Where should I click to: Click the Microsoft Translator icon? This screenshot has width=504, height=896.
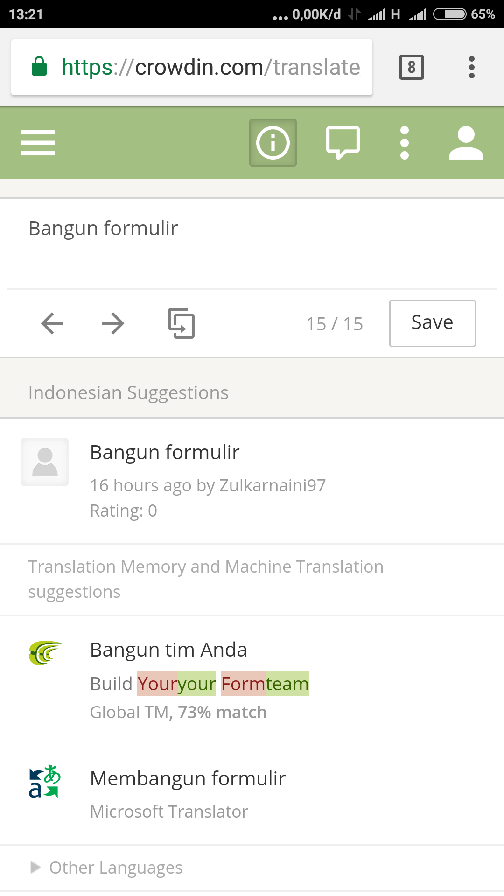click(45, 781)
